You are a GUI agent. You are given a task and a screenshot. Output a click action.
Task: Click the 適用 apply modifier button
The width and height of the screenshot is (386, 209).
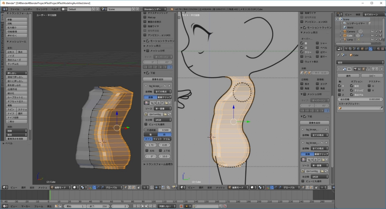[348, 76]
